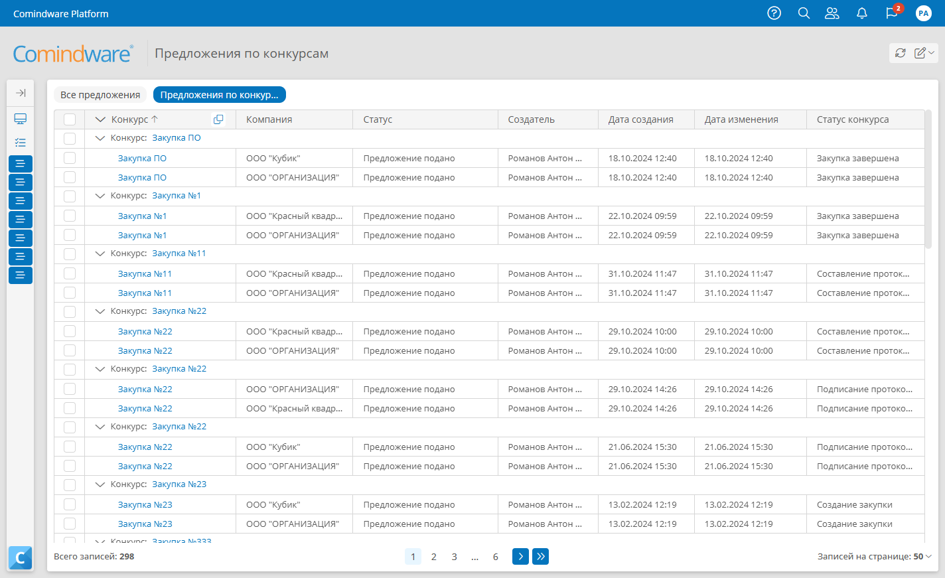Click the vertical table scrollbar
Image resolution: width=945 pixels, height=578 pixels.
pos(928,179)
